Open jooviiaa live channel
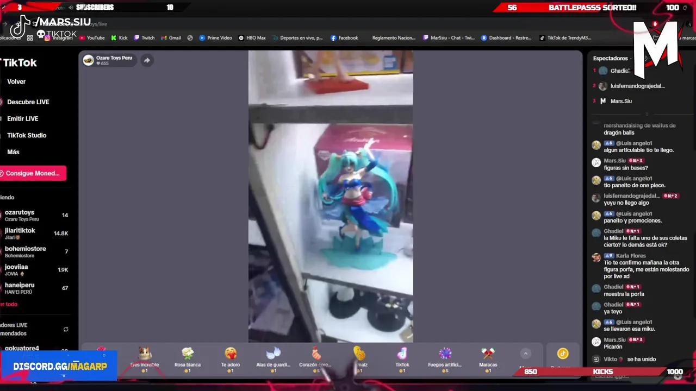 pos(36,270)
